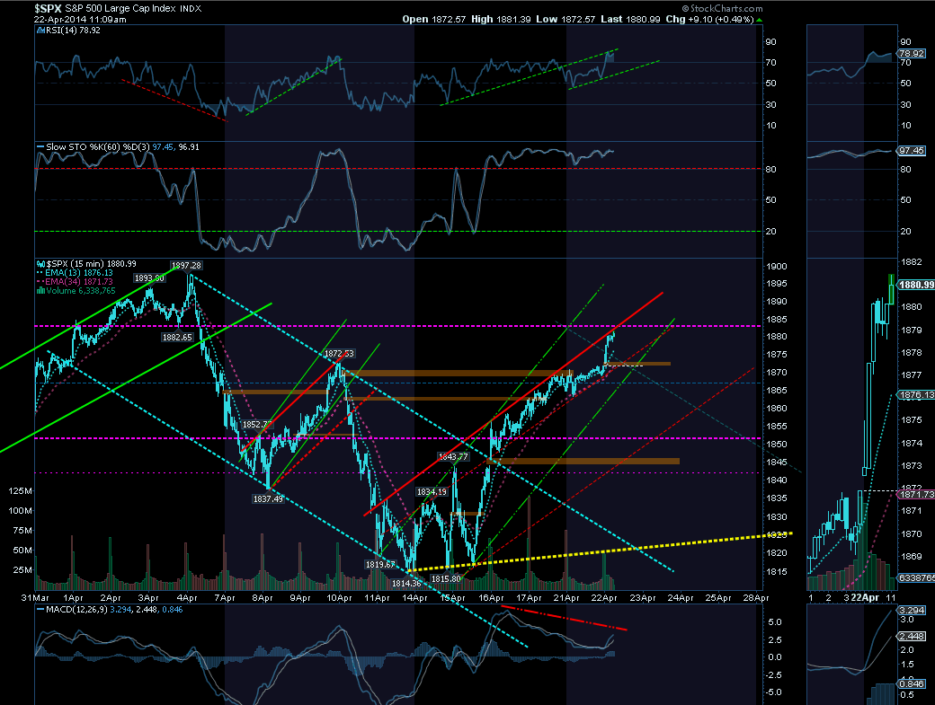Click the 1872.53 price annotation
Screen dimensions: 935x705
tap(339, 354)
